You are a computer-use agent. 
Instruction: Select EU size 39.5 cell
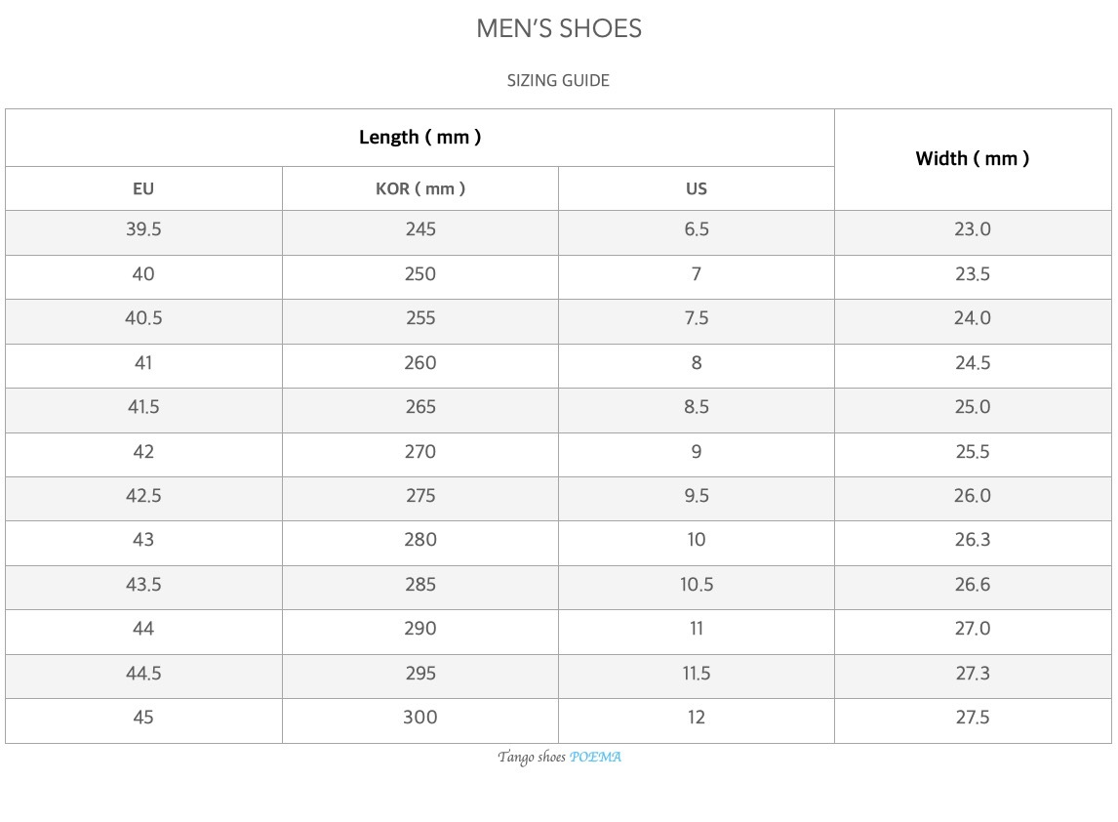[143, 229]
